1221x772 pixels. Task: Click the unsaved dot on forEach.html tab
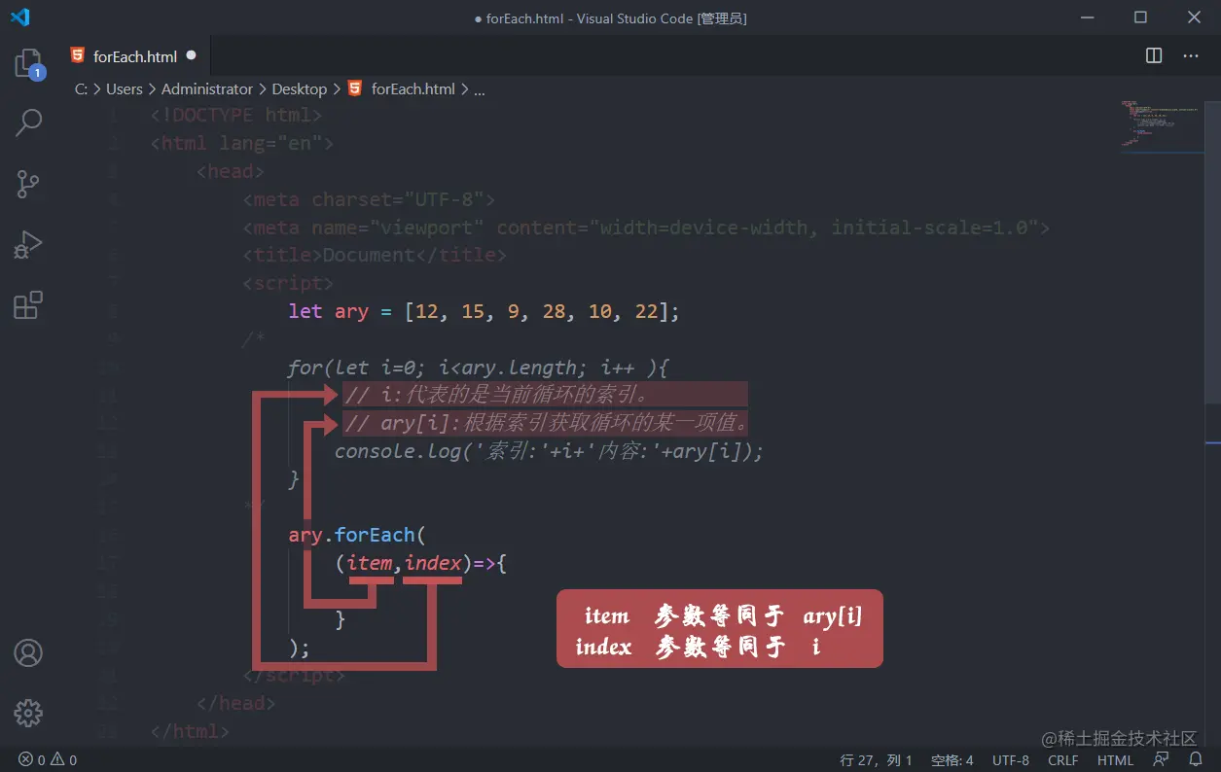click(191, 55)
